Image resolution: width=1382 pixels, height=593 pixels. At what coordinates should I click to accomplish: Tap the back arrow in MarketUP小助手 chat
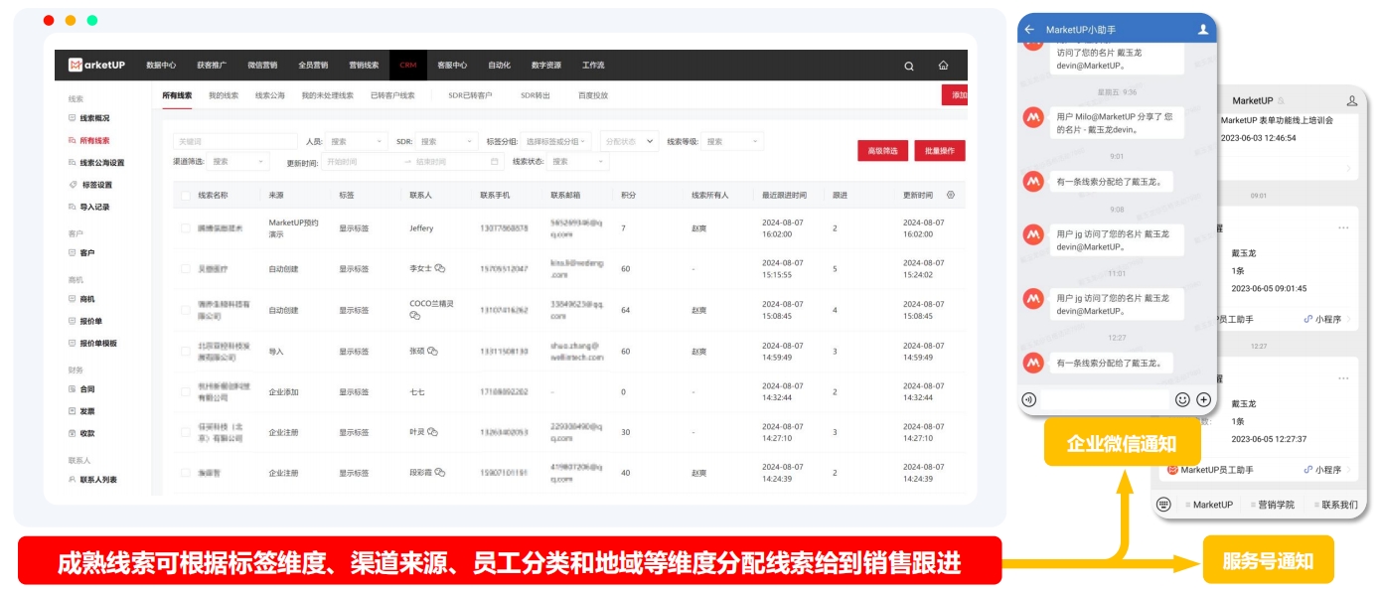(1029, 30)
